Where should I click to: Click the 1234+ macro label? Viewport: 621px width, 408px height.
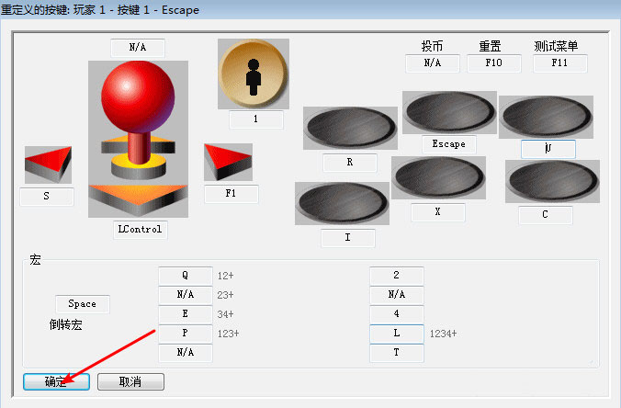[x=444, y=334]
